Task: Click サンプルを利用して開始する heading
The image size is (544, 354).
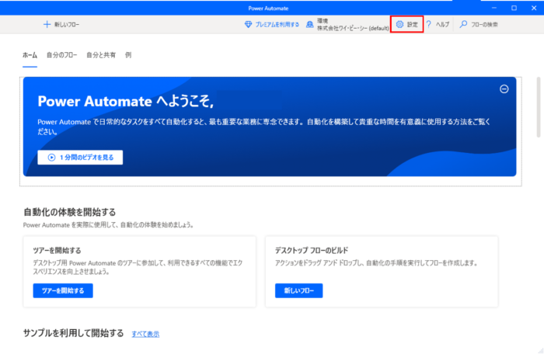Action: pyautogui.click(x=74, y=333)
